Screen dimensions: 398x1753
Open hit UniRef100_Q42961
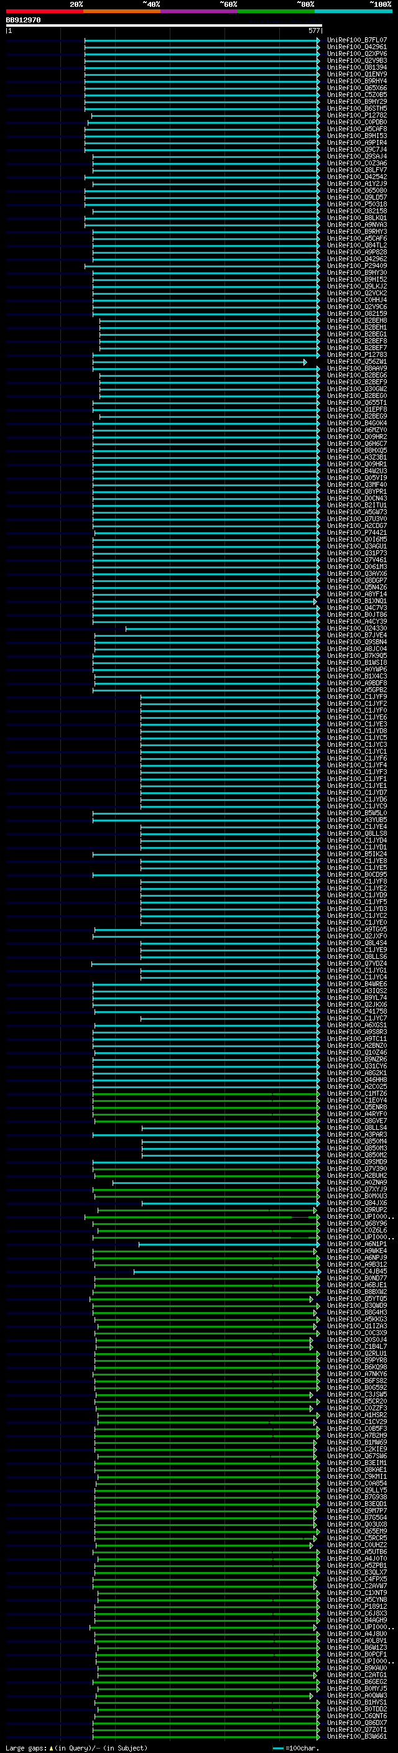pos(357,47)
